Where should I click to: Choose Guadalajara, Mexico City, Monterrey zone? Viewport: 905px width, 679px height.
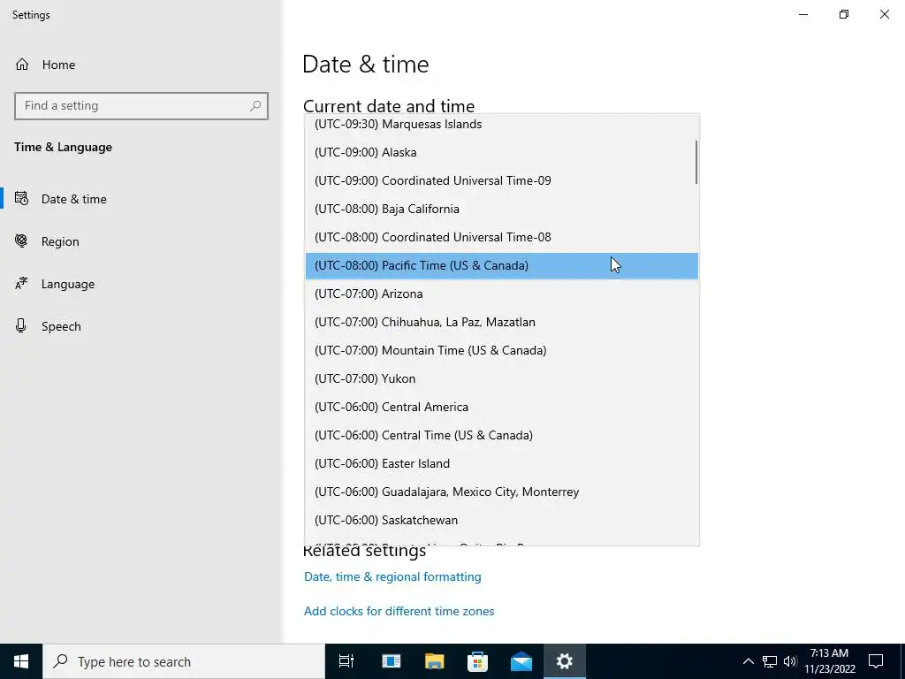click(x=502, y=492)
